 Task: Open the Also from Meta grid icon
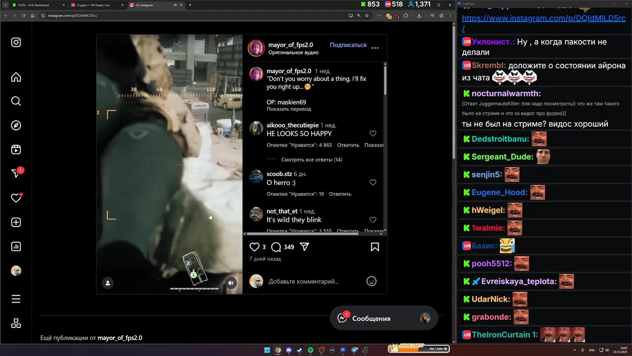click(16, 323)
